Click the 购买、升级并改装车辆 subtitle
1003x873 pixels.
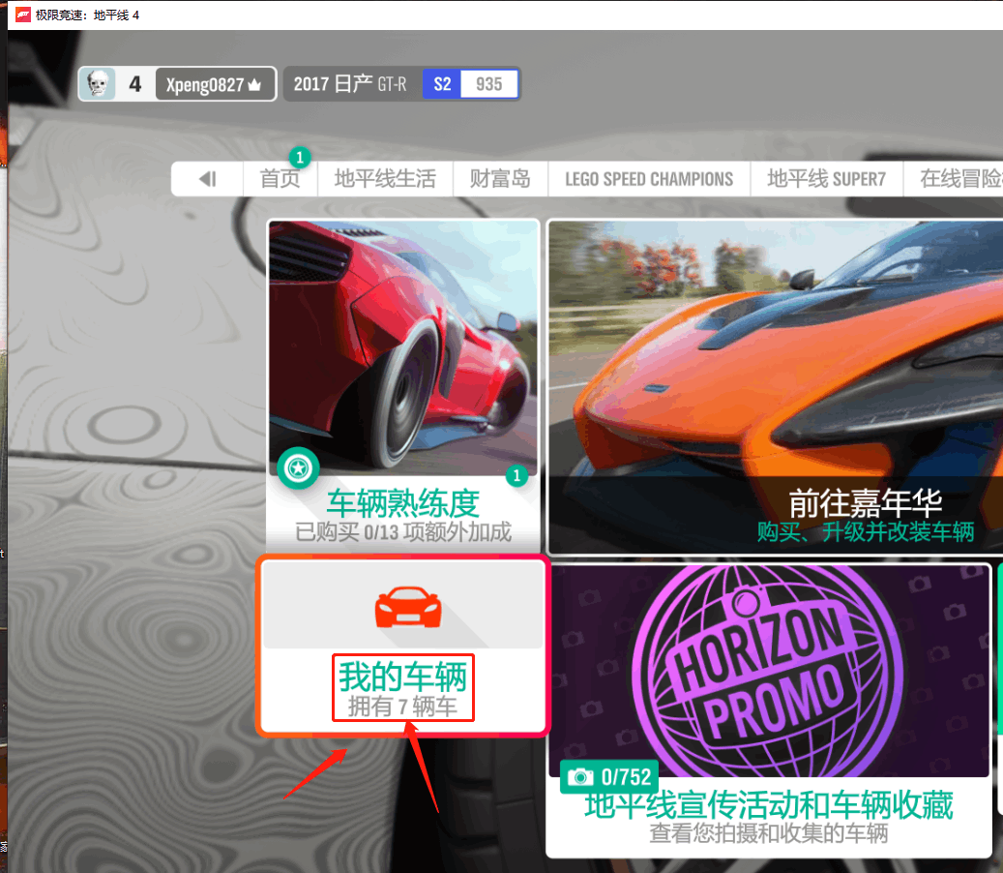point(866,532)
